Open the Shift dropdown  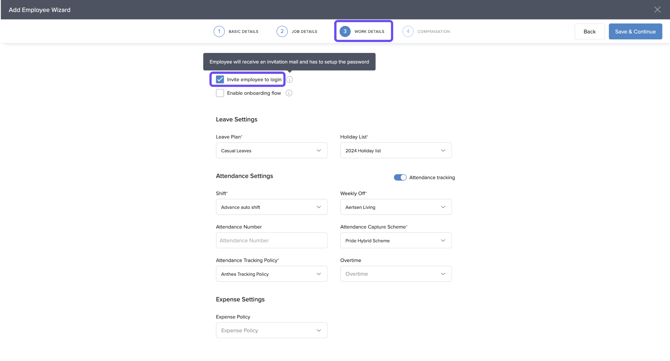click(x=271, y=207)
